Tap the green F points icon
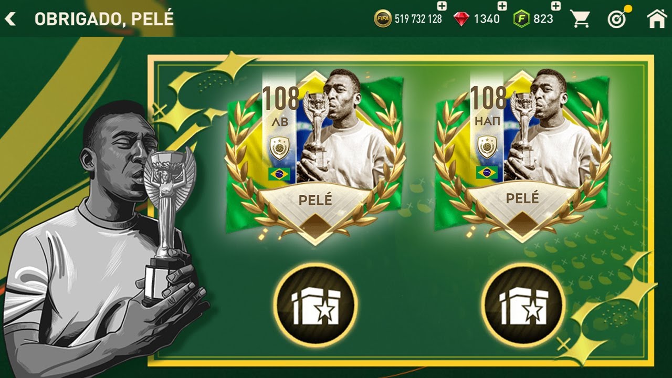The width and height of the screenshot is (672, 378). pyautogui.click(x=521, y=19)
